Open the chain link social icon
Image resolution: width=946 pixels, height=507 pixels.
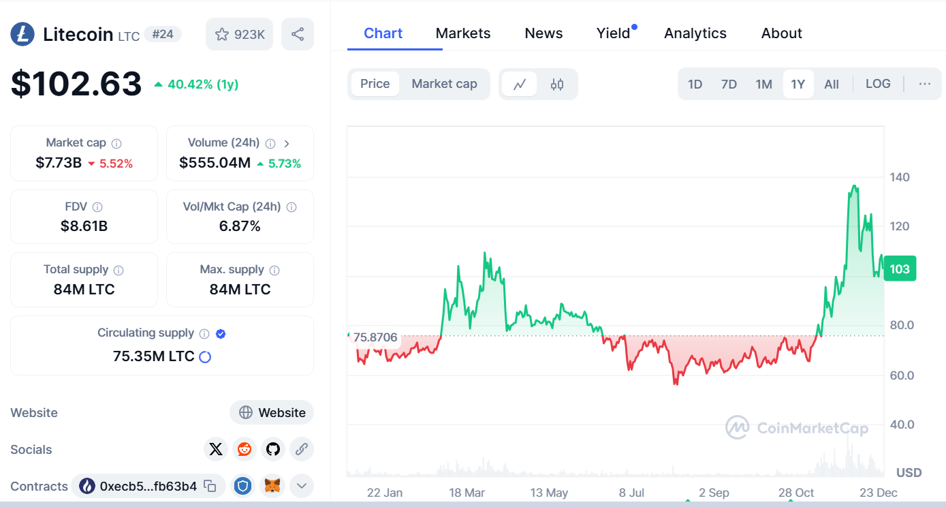[302, 449]
